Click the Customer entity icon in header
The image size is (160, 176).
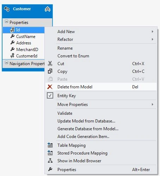click(7, 9)
